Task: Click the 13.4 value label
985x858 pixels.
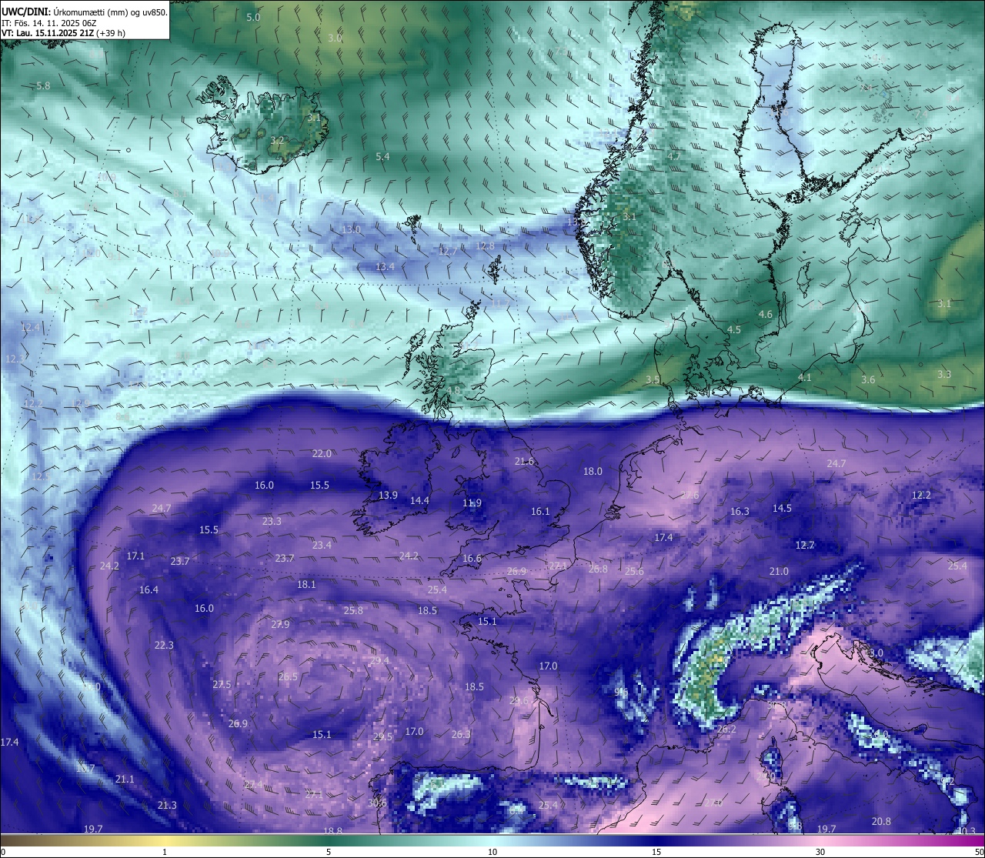Action: pos(385,267)
